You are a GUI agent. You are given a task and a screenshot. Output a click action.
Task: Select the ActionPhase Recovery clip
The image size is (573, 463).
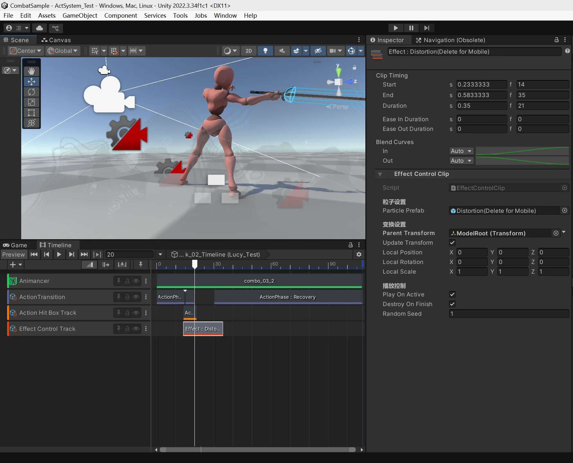point(288,297)
